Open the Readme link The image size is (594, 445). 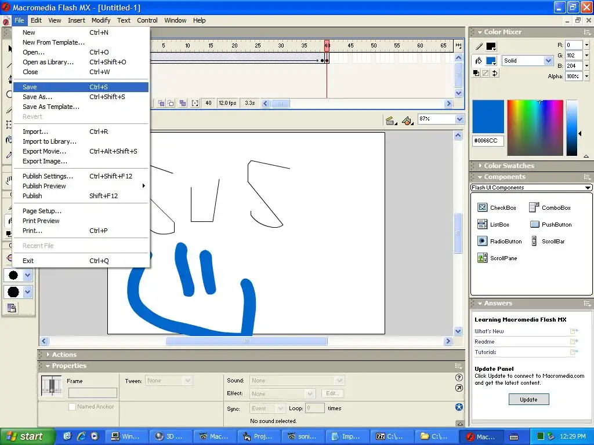point(484,342)
